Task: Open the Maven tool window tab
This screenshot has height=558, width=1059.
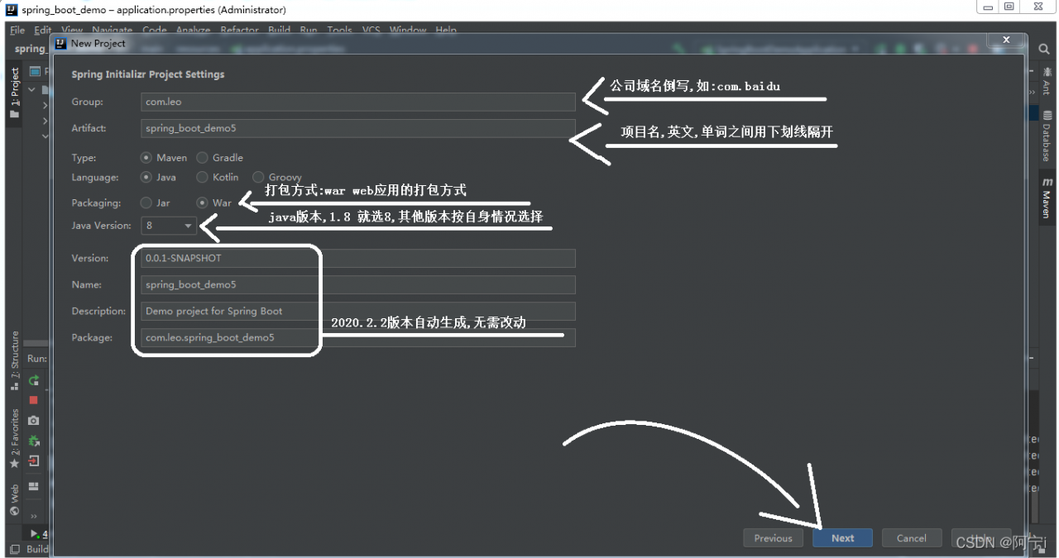Action: pyautogui.click(x=1047, y=197)
